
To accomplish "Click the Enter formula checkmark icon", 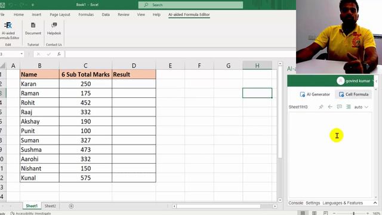I will (49, 54).
